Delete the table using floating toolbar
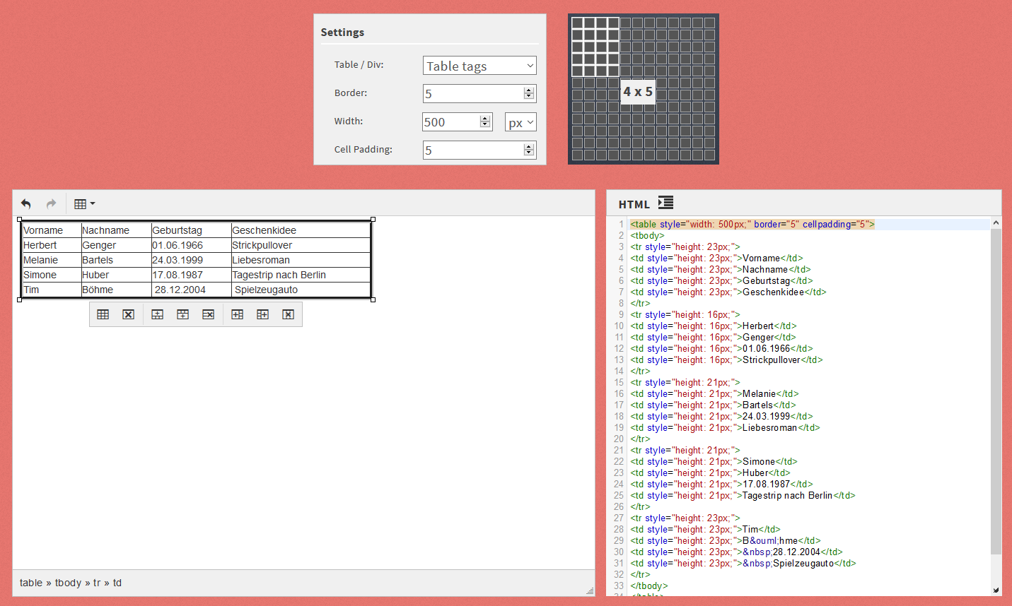The image size is (1012, 606). point(128,314)
